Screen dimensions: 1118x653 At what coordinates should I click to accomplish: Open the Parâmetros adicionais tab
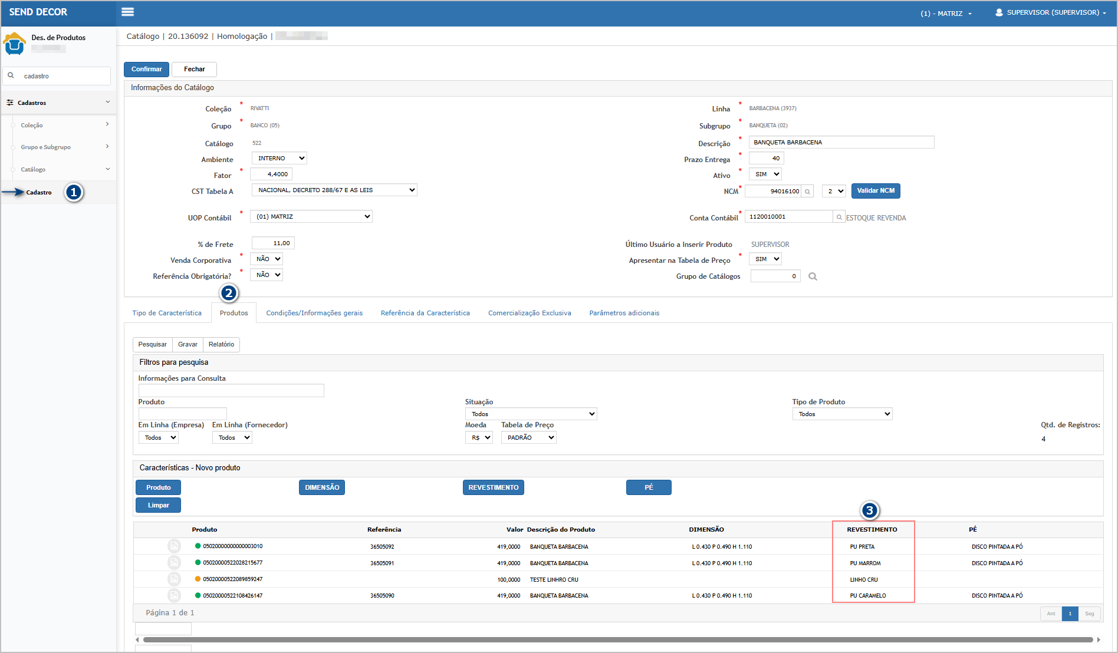[624, 313]
